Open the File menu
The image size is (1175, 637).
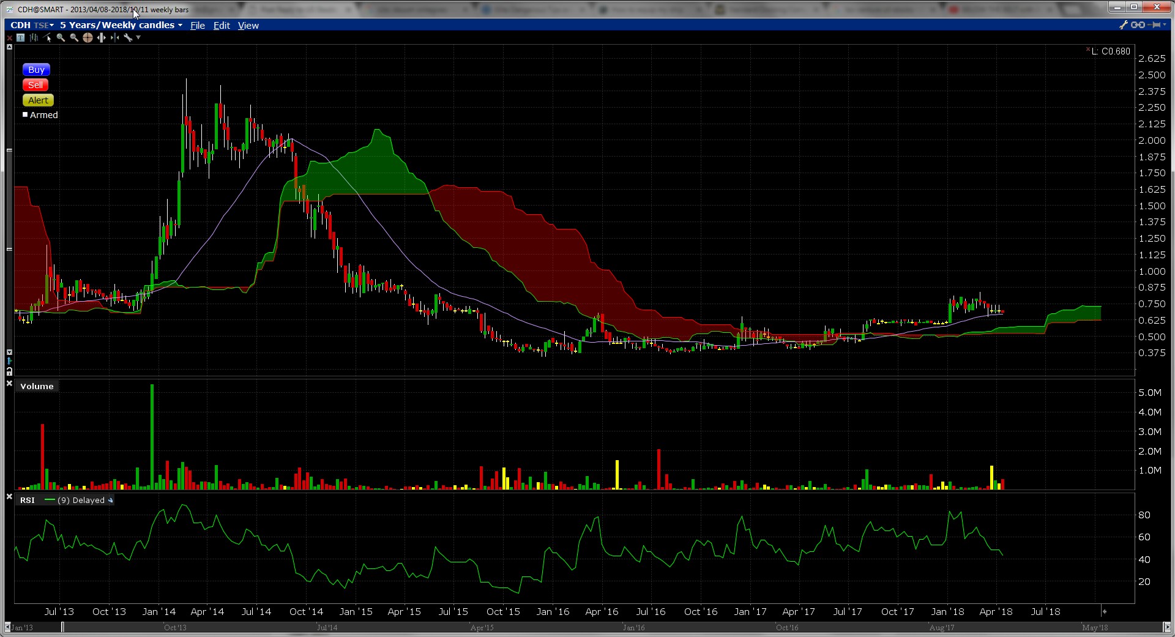(197, 25)
